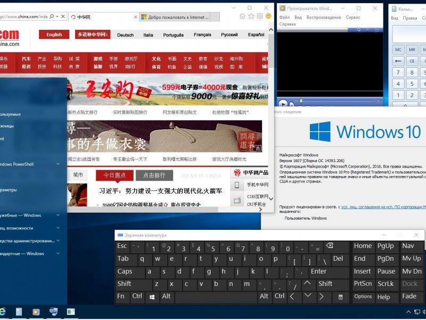Click the Options key on on-screen keyboard
The image size is (426, 320).
(x=363, y=297)
